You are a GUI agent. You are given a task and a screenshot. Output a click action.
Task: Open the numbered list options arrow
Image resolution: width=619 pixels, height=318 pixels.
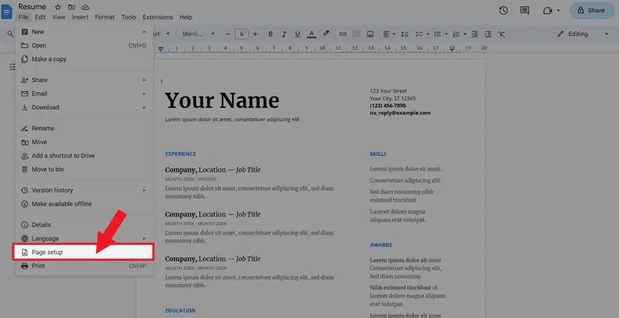click(x=465, y=34)
